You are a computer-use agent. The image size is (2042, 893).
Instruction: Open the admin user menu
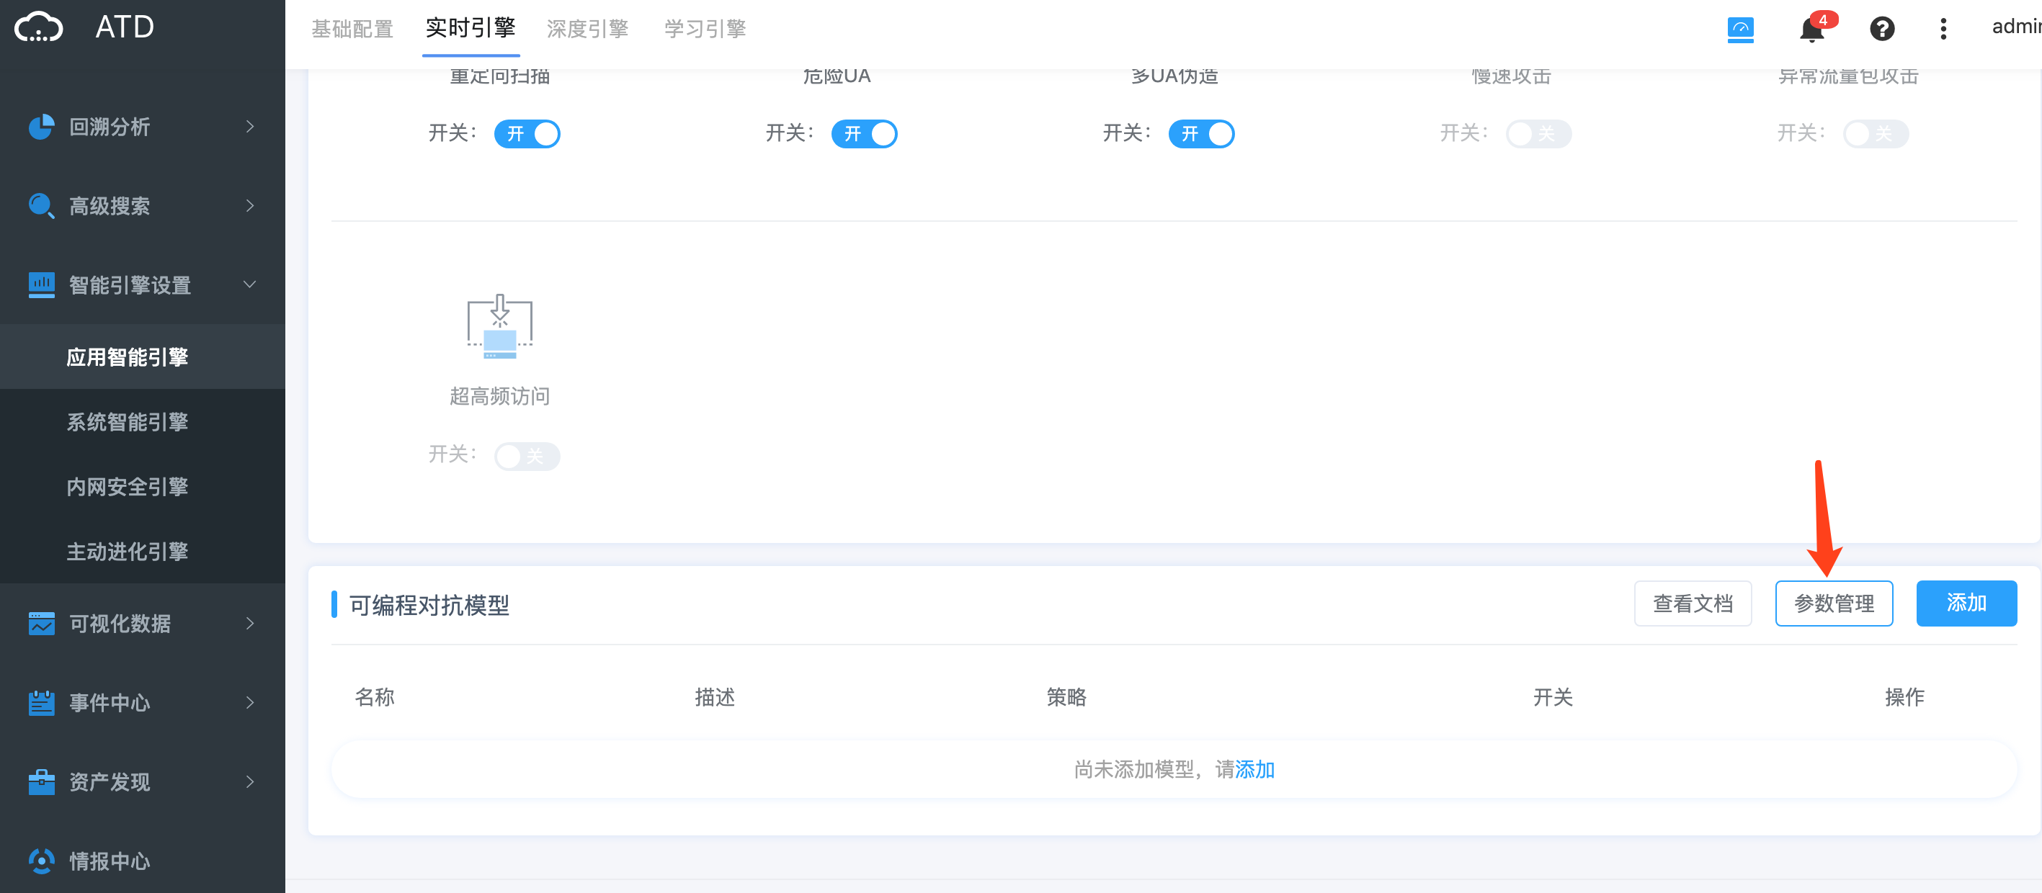[2016, 27]
